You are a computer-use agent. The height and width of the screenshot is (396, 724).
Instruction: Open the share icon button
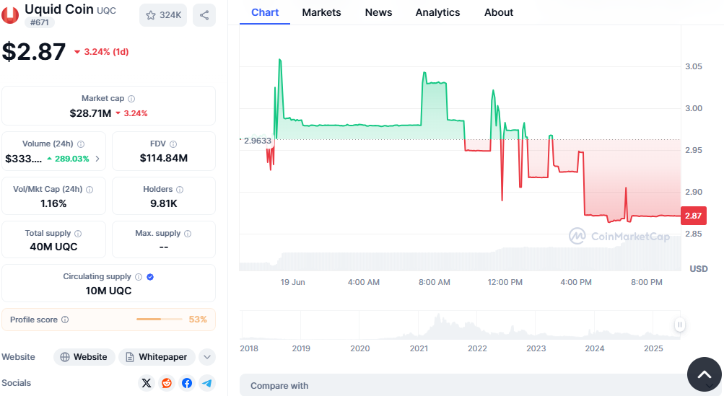204,15
